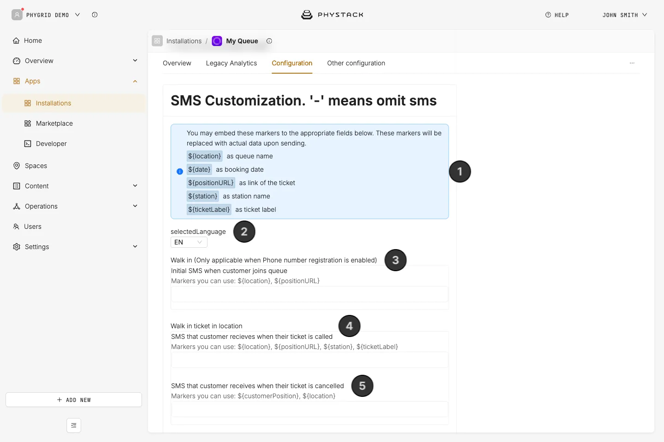
Task: Click the ticket is called SMS input field
Action: [x=309, y=360]
